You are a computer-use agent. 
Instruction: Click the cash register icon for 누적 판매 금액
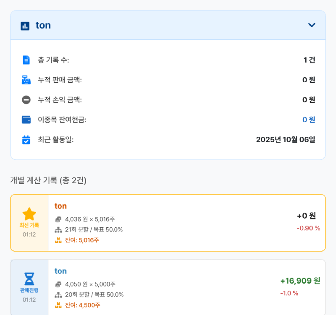pos(26,80)
